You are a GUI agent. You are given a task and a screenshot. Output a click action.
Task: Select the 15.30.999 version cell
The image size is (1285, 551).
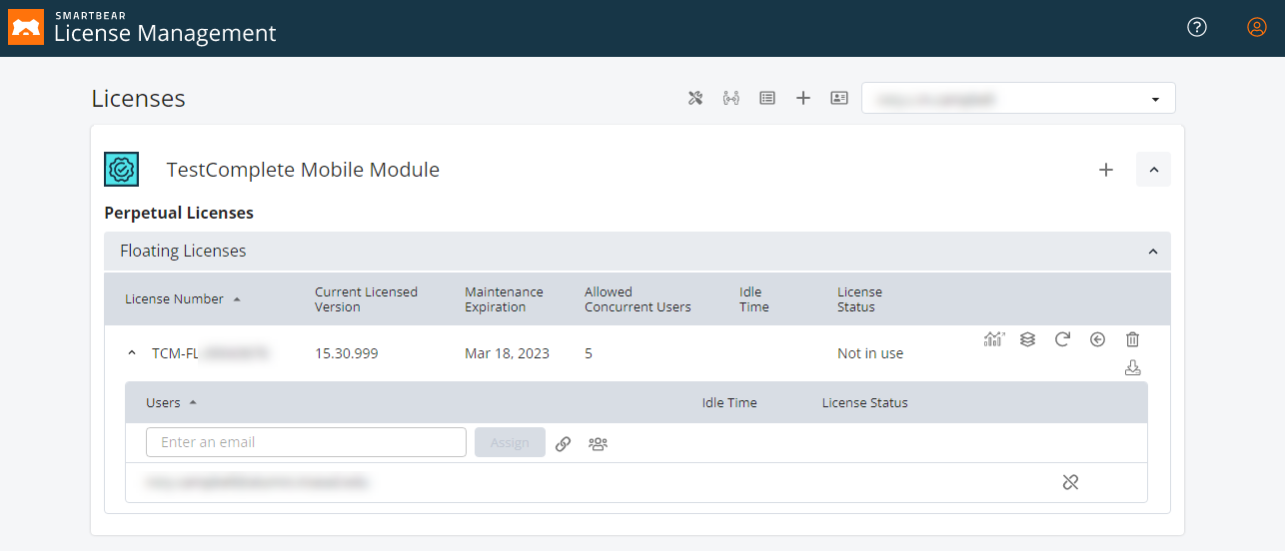[x=347, y=353]
